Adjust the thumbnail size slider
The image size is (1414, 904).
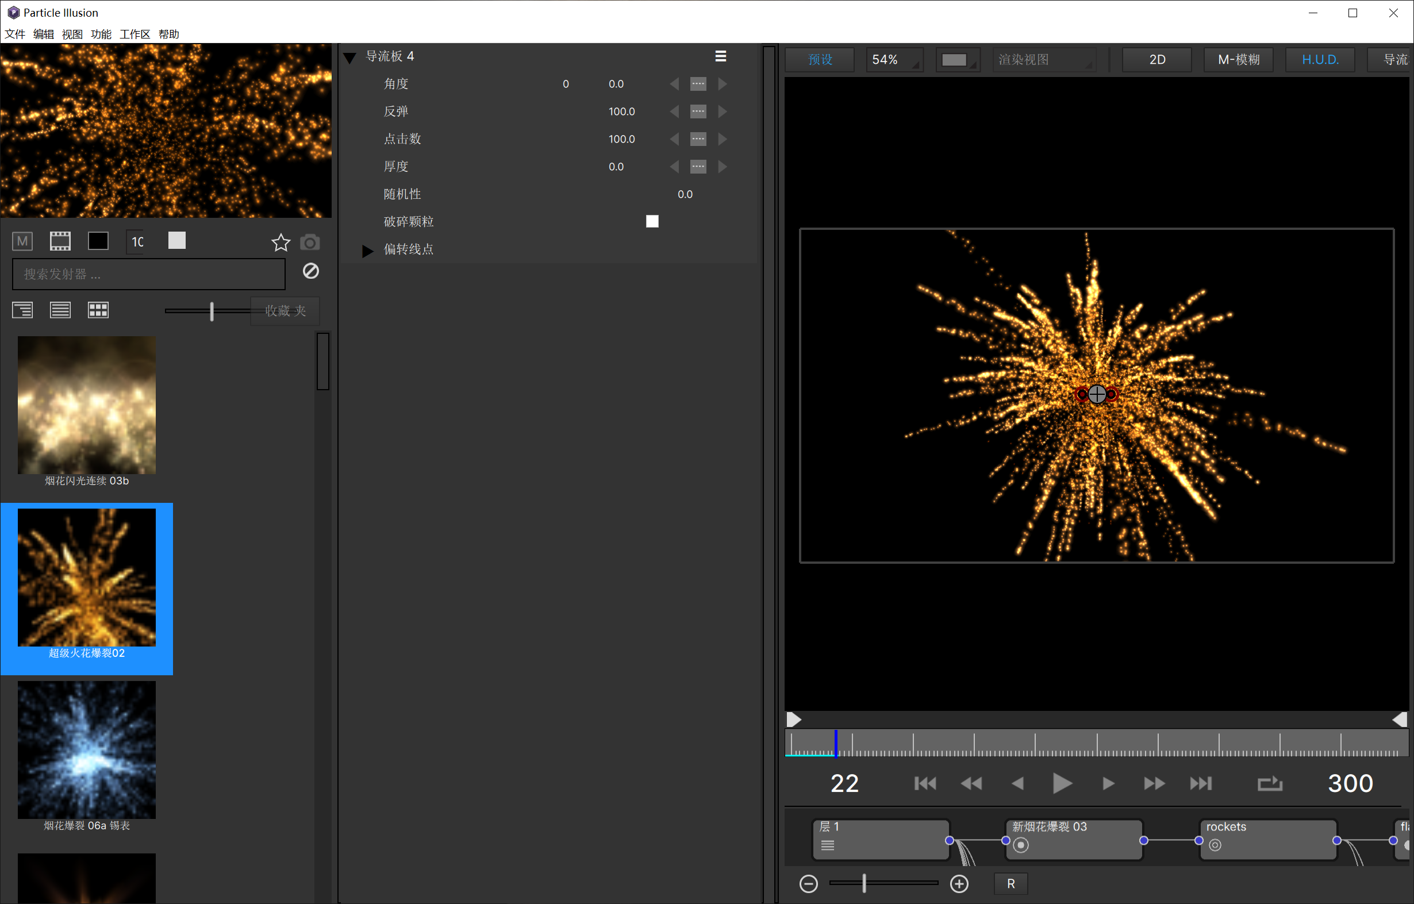tap(212, 311)
